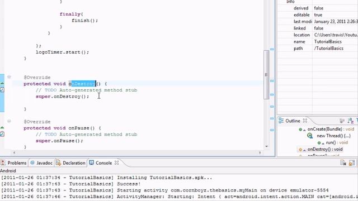Click the January 23, 2011 value cell
This screenshot has width=358, height=201.
click(336, 21)
